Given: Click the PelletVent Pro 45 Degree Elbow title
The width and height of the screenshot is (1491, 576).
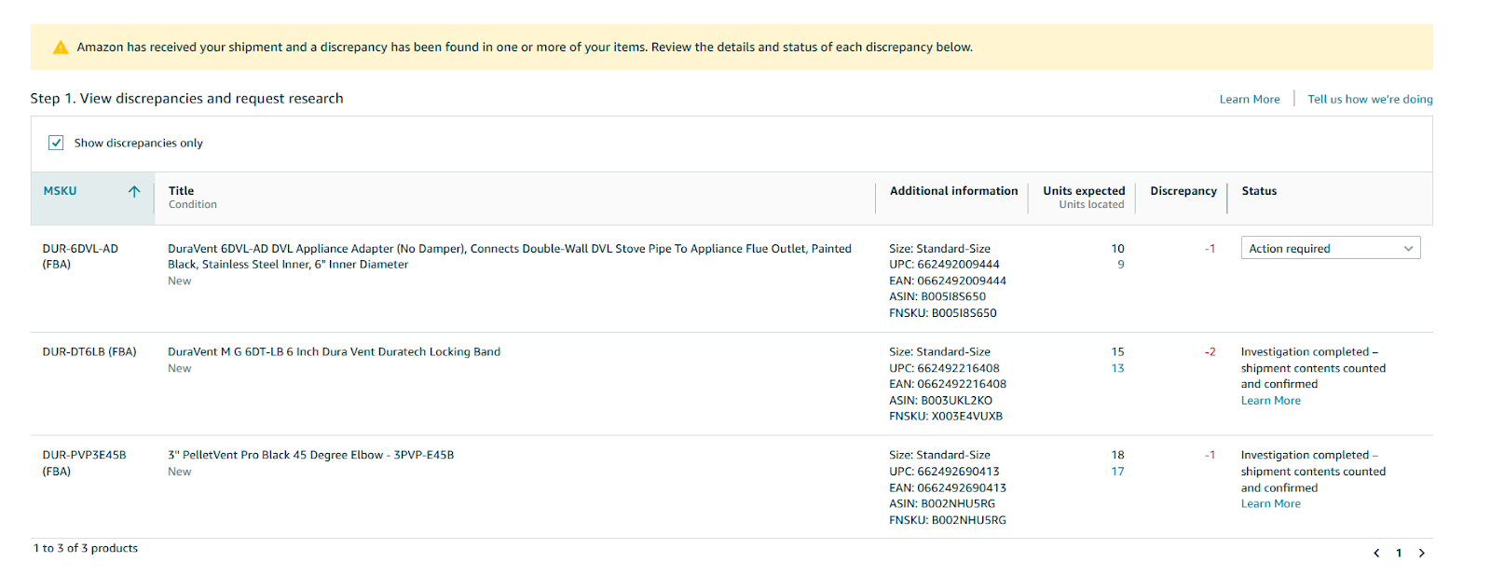Looking at the screenshot, I should point(310,456).
